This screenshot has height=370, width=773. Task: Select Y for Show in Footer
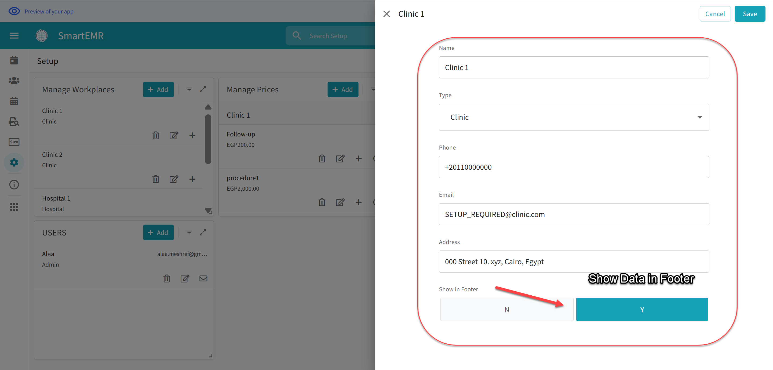(642, 309)
